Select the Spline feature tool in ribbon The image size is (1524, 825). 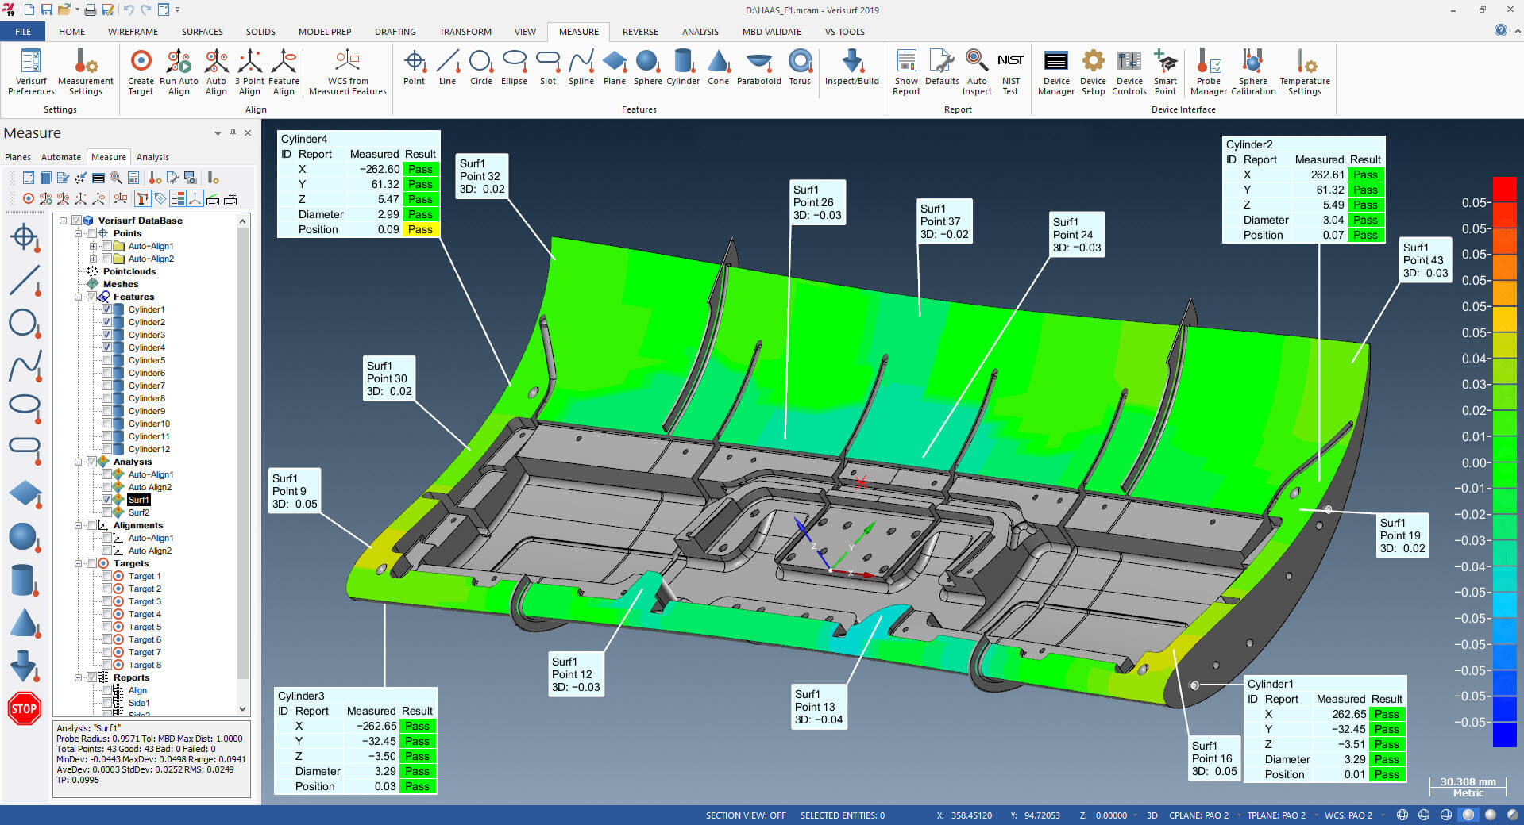(x=581, y=67)
